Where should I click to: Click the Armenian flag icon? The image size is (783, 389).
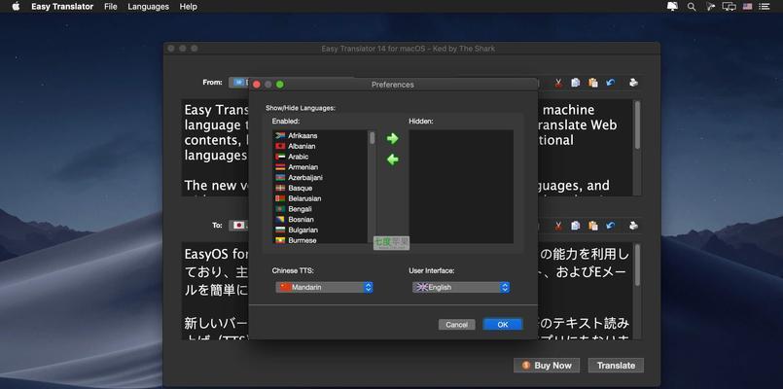click(280, 167)
